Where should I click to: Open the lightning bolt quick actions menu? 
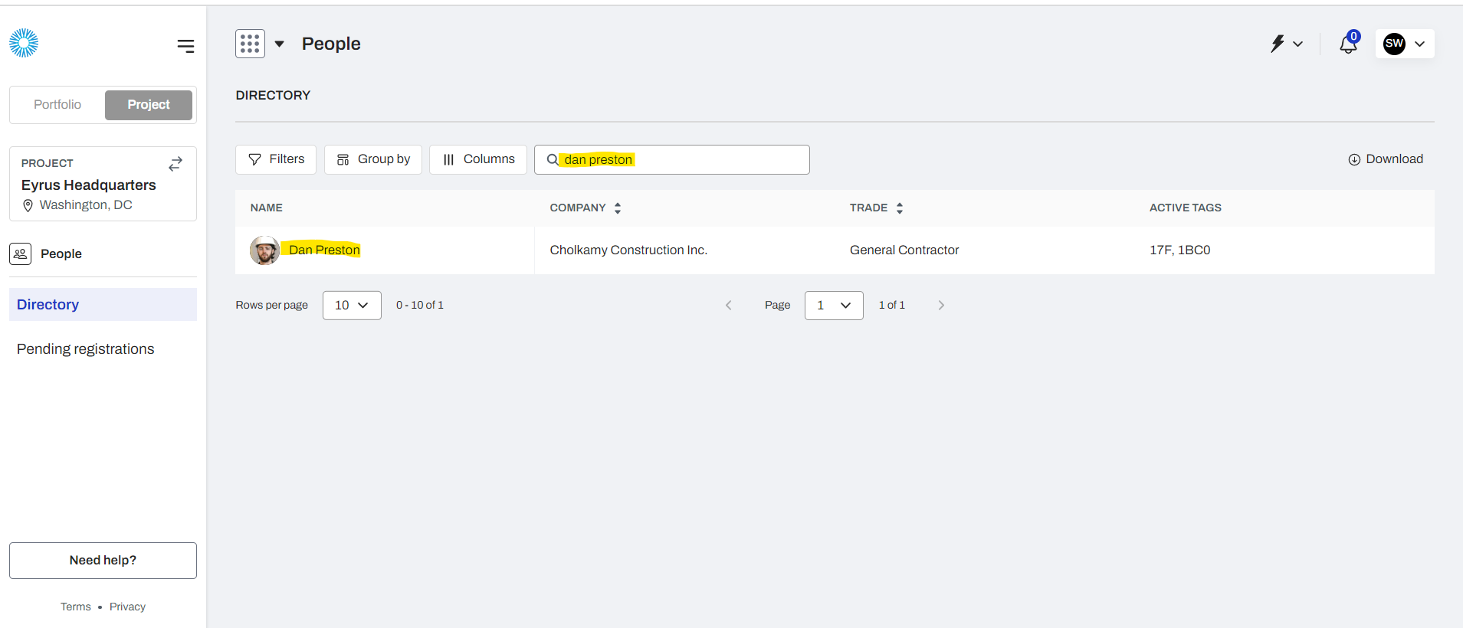click(x=1286, y=44)
